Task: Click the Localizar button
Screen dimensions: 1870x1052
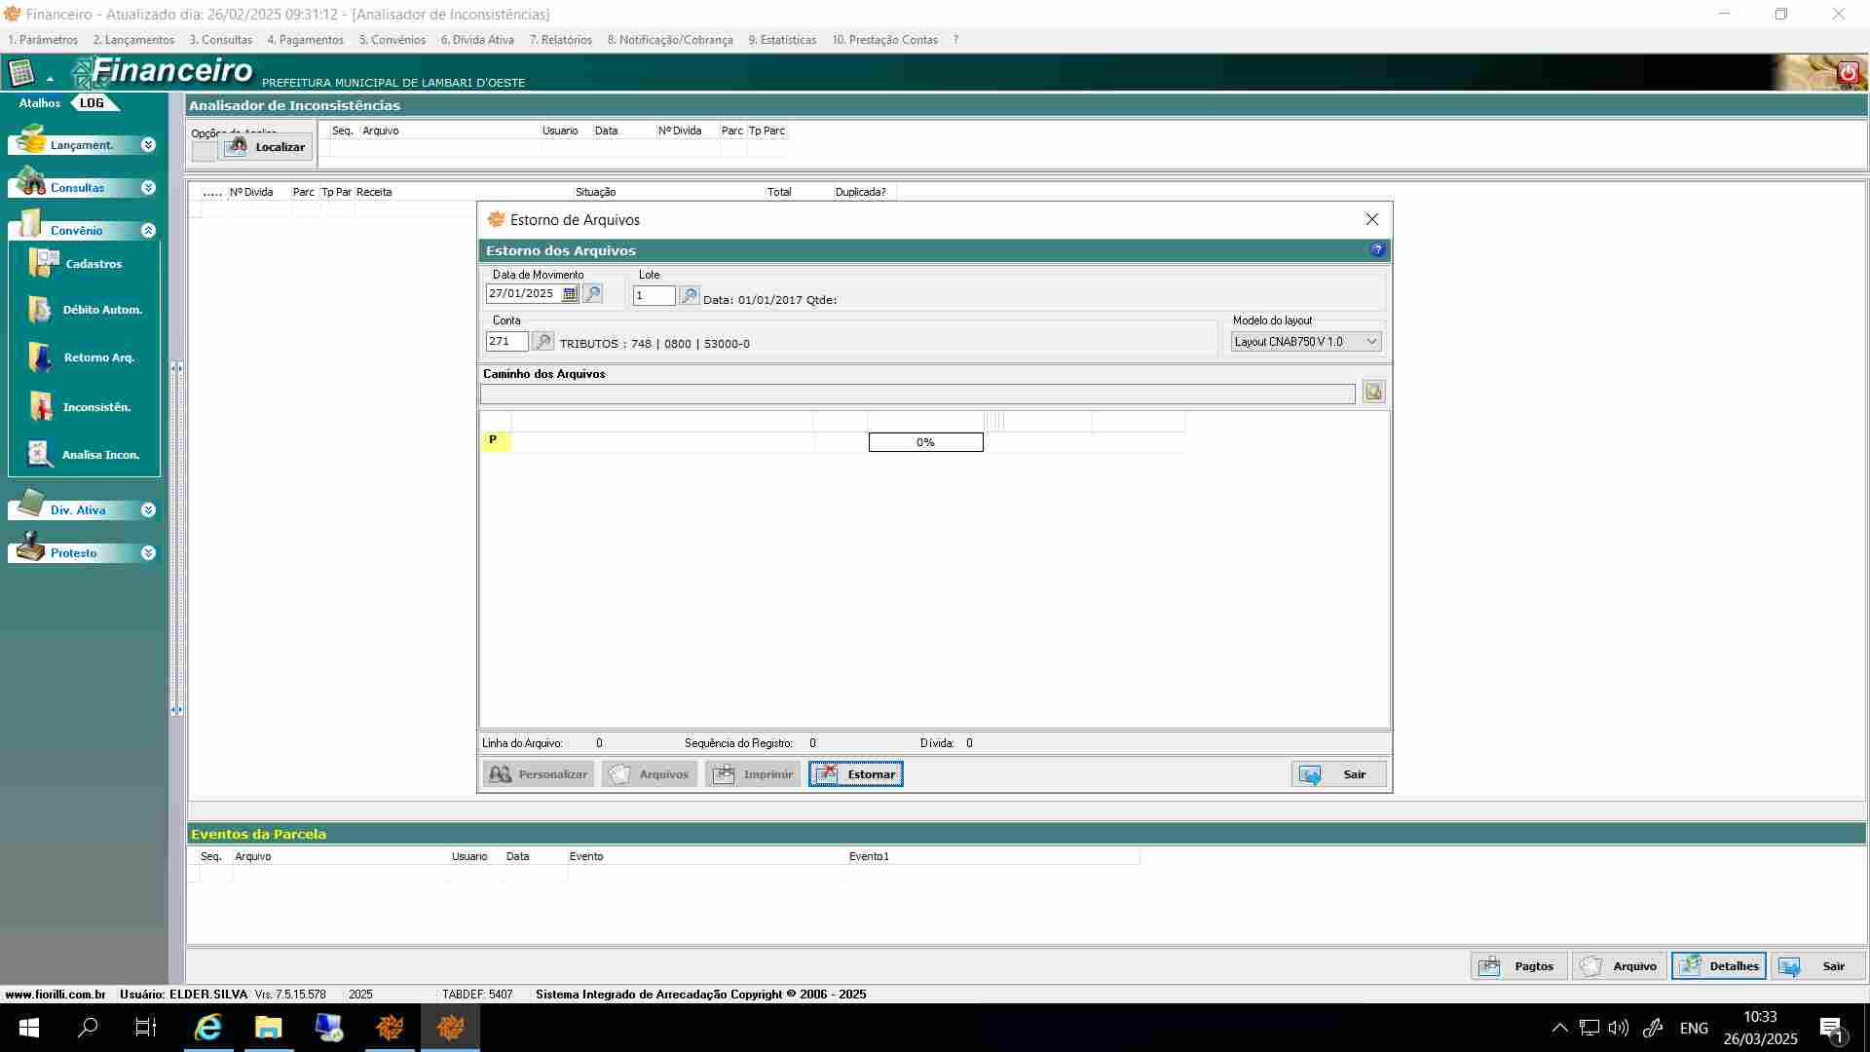Action: coord(266,147)
